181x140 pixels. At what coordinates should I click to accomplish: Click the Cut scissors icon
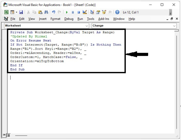(28, 12)
